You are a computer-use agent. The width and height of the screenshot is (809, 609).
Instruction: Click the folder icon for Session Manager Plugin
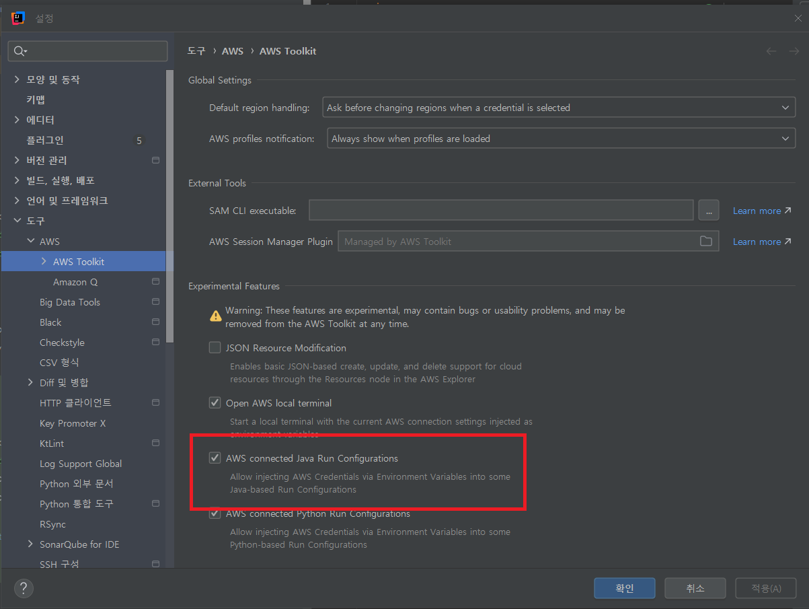tap(705, 241)
